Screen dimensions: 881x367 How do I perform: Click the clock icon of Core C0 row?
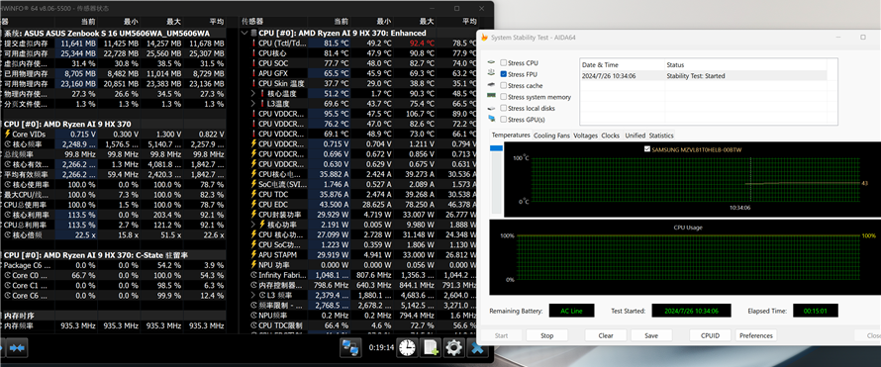(x=7, y=276)
